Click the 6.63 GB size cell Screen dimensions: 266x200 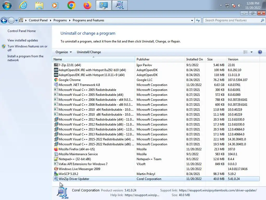point(219,85)
